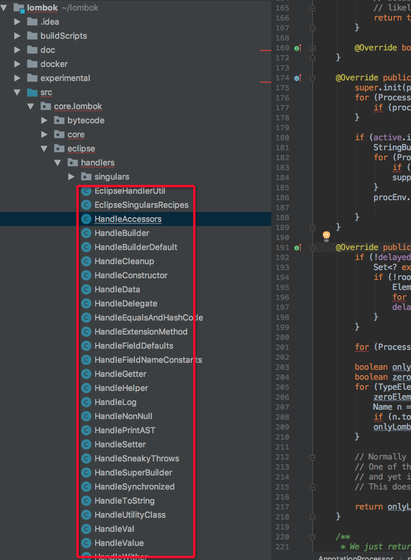Click the HandleBuilderDefault class icon
Screen dimensions: 411x560
click(86, 247)
